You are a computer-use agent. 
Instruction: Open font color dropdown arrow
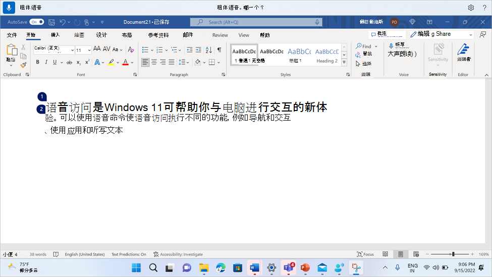[132, 63]
